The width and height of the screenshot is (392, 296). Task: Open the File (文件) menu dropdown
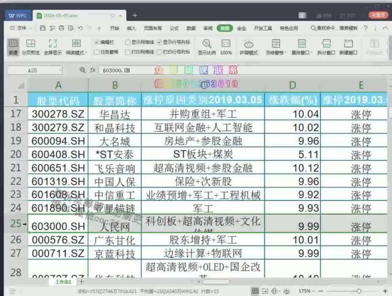[21, 28]
